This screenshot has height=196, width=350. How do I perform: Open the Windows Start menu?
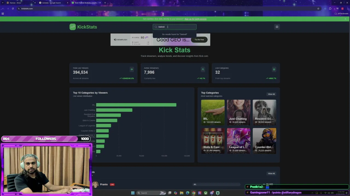133,193
